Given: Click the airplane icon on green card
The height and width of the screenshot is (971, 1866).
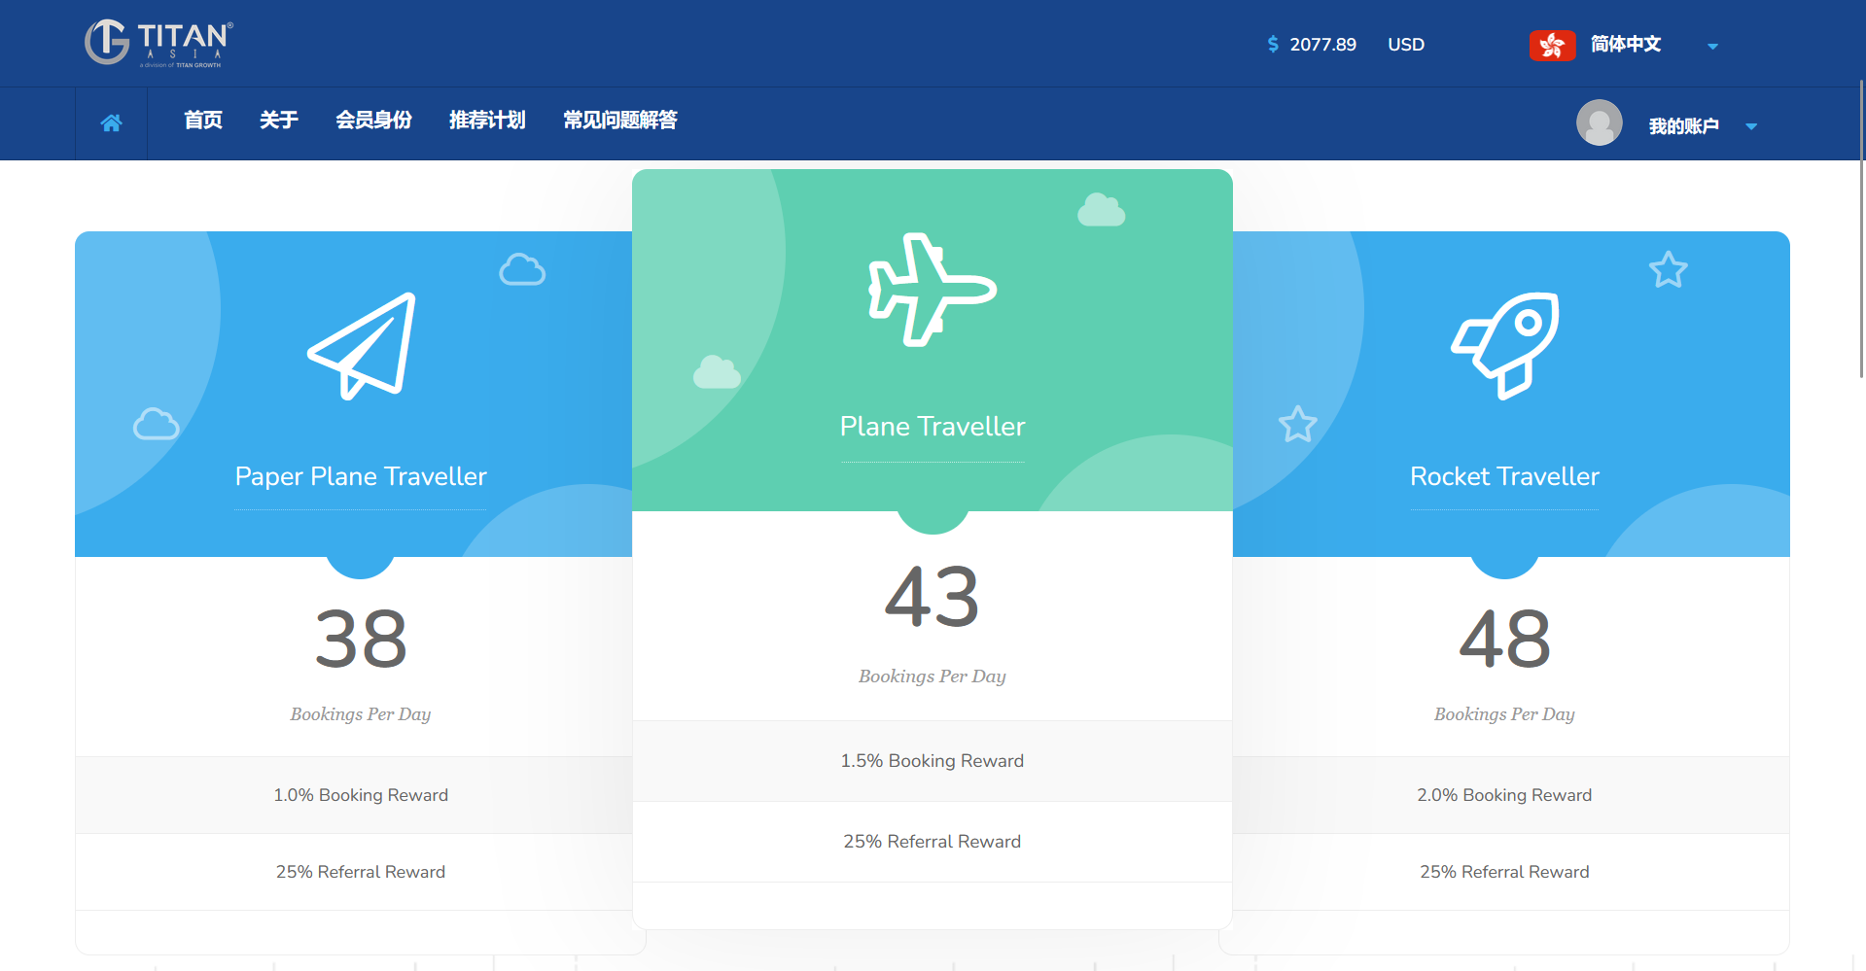Looking at the screenshot, I should [x=932, y=290].
